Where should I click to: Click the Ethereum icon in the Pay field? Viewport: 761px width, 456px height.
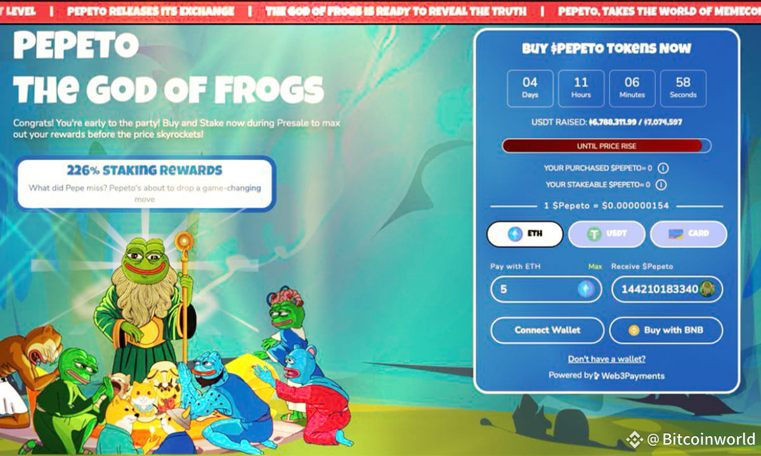[x=587, y=289]
